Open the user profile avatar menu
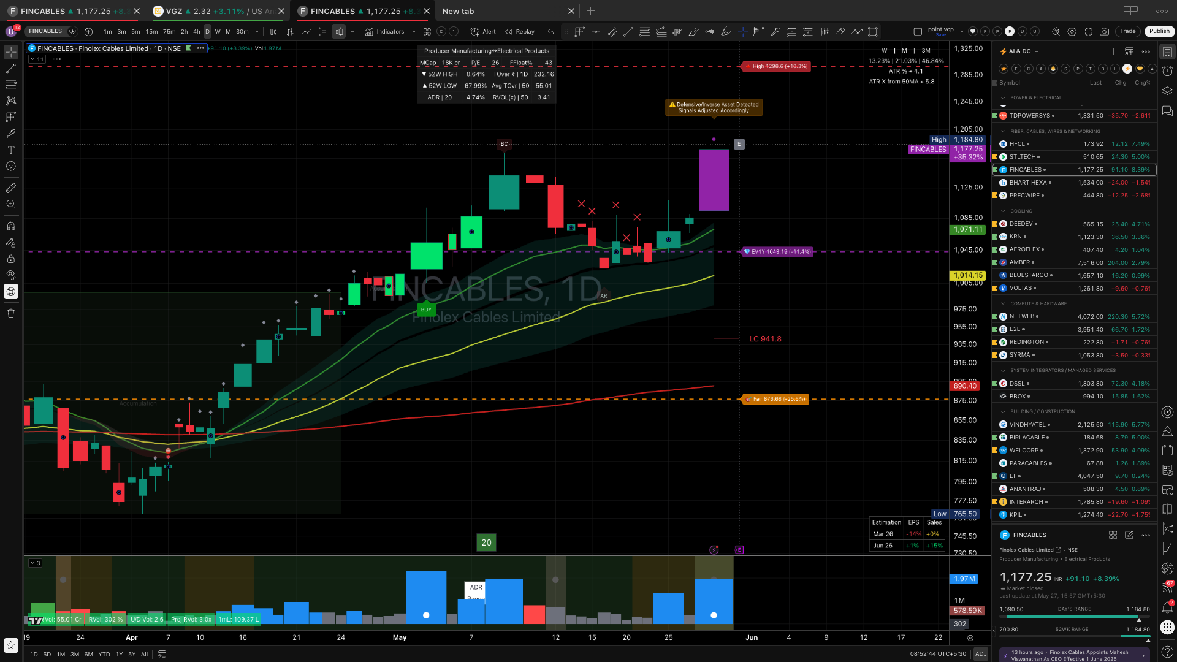This screenshot has width=1177, height=662. point(11,31)
